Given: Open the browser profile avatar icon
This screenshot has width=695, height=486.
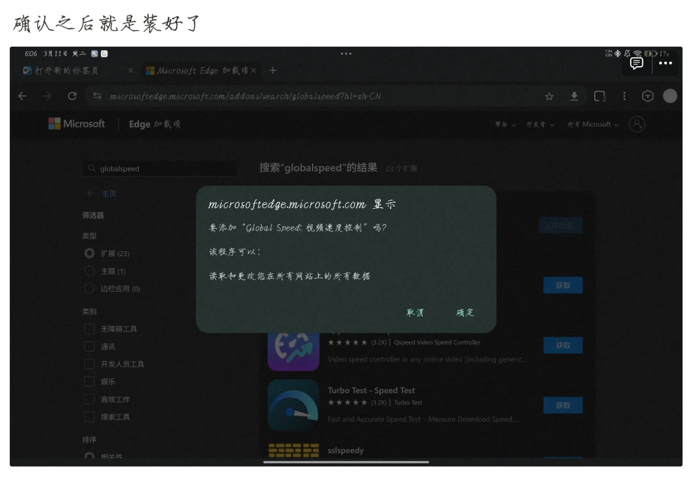Looking at the screenshot, I should [670, 96].
